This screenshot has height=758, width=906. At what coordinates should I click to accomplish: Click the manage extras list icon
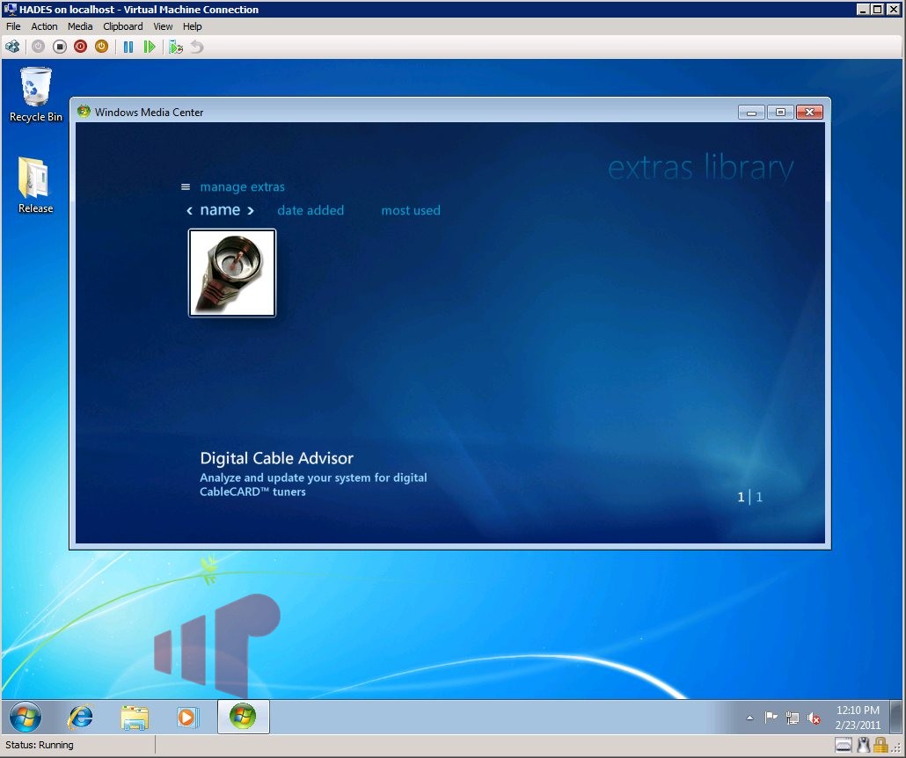tap(186, 186)
